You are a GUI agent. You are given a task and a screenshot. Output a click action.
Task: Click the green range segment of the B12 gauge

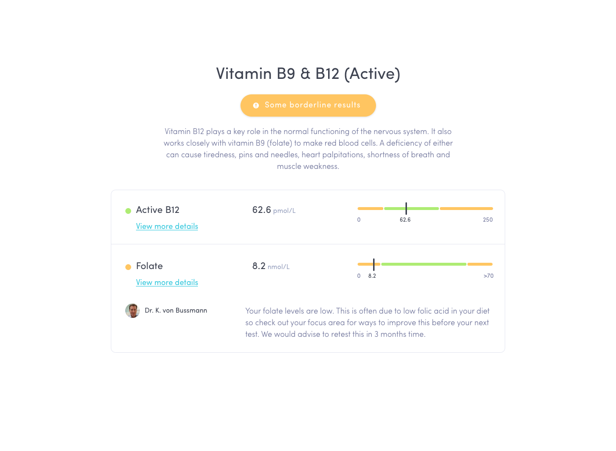[411, 208]
